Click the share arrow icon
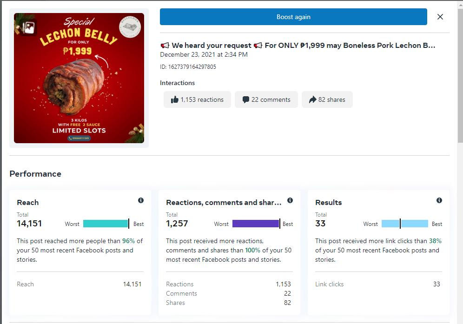 [x=313, y=99]
